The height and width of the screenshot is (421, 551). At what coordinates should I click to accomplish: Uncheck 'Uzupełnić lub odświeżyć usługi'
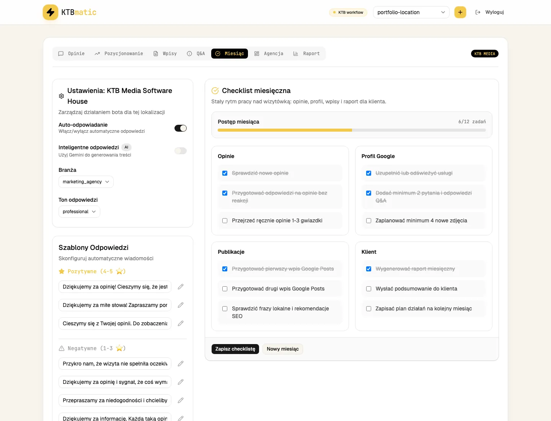[x=369, y=173]
